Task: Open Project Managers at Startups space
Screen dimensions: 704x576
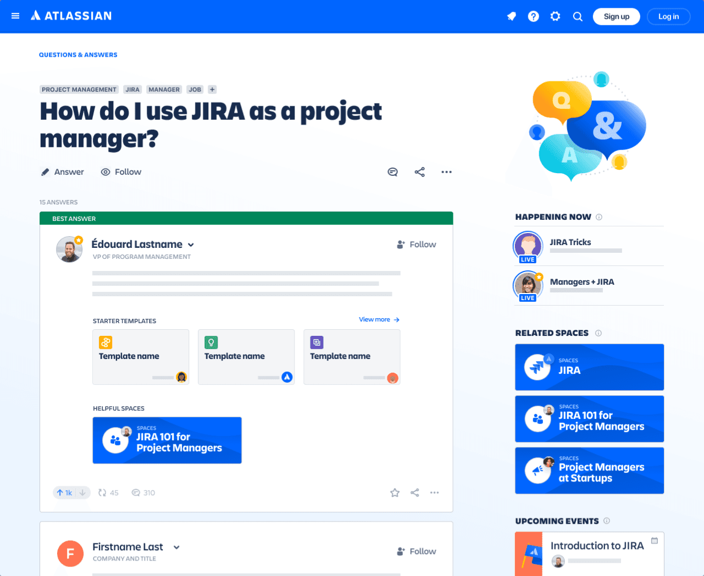Action: 589,470
